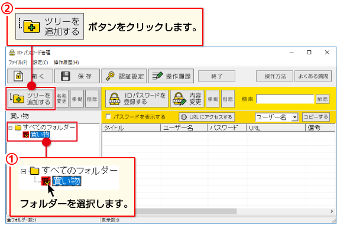Click the ツリーを追加する folder-plus icon button
Screen dimensions: 337x225
(x=31, y=99)
